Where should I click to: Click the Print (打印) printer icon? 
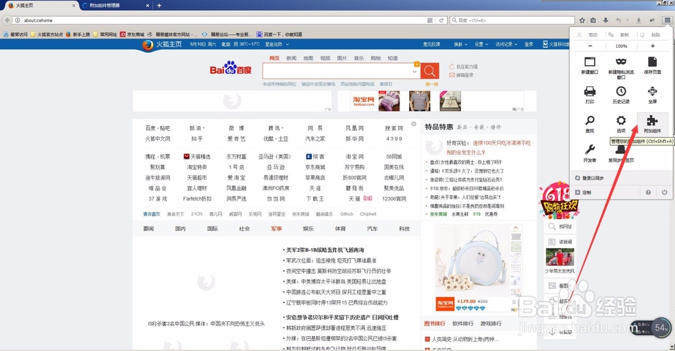point(590,91)
